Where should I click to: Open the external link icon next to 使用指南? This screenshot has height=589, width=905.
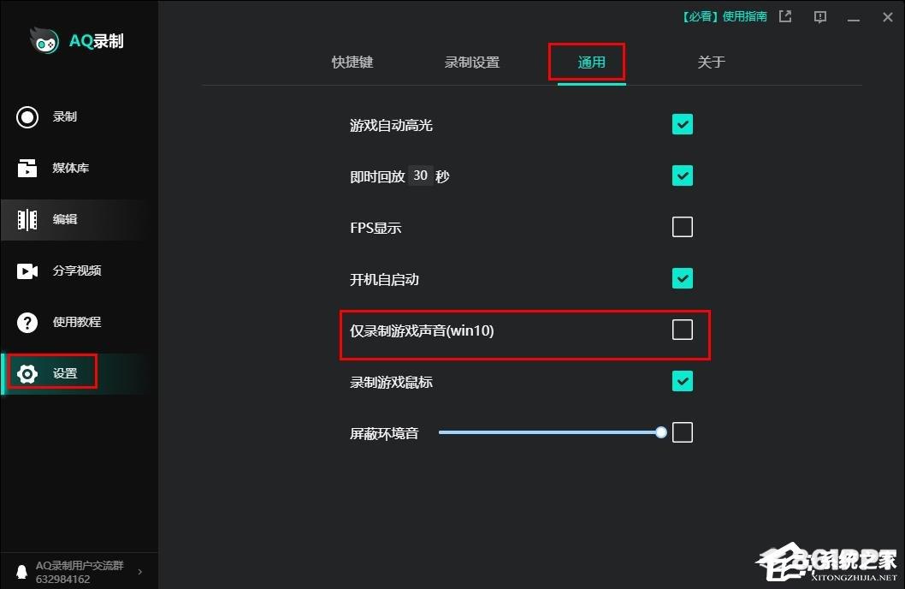785,17
